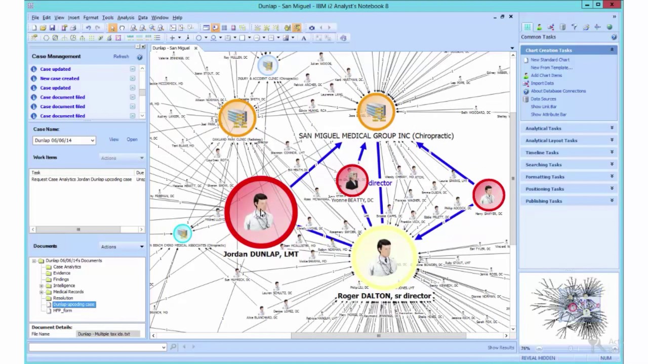Open the Common Tasks pane tab icon
Viewport: 648px width, 364px height.
click(528, 27)
